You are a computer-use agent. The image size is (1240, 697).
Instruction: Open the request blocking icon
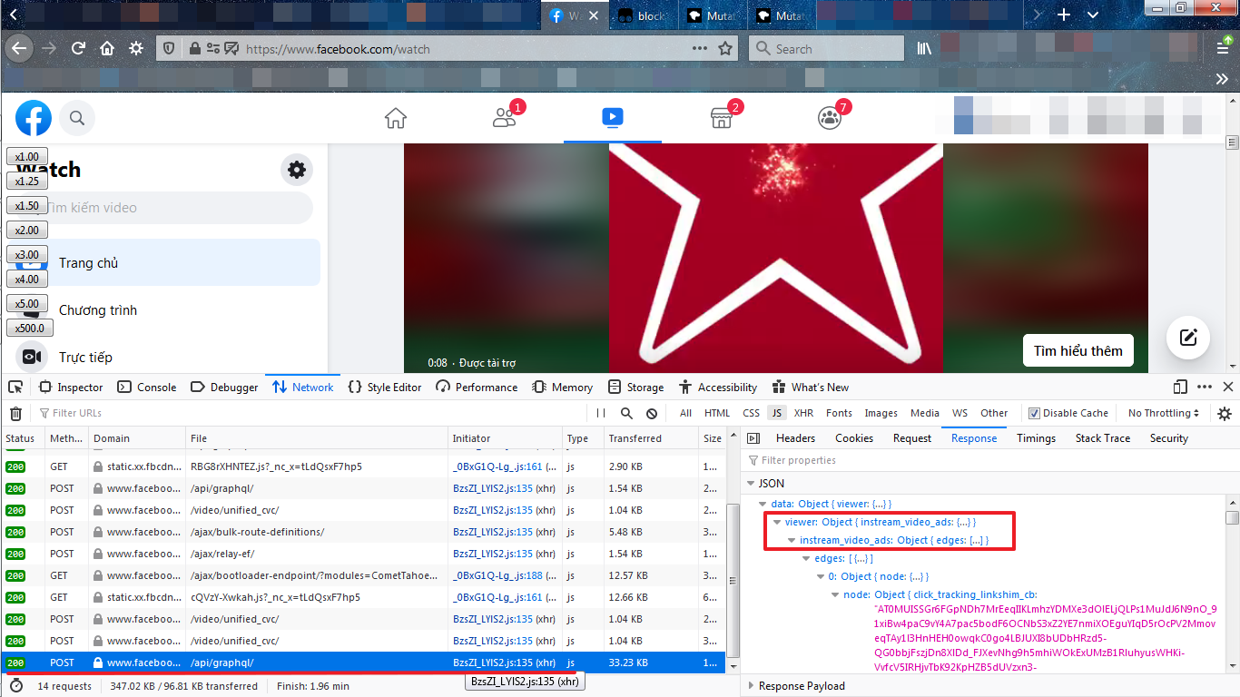tap(652, 413)
